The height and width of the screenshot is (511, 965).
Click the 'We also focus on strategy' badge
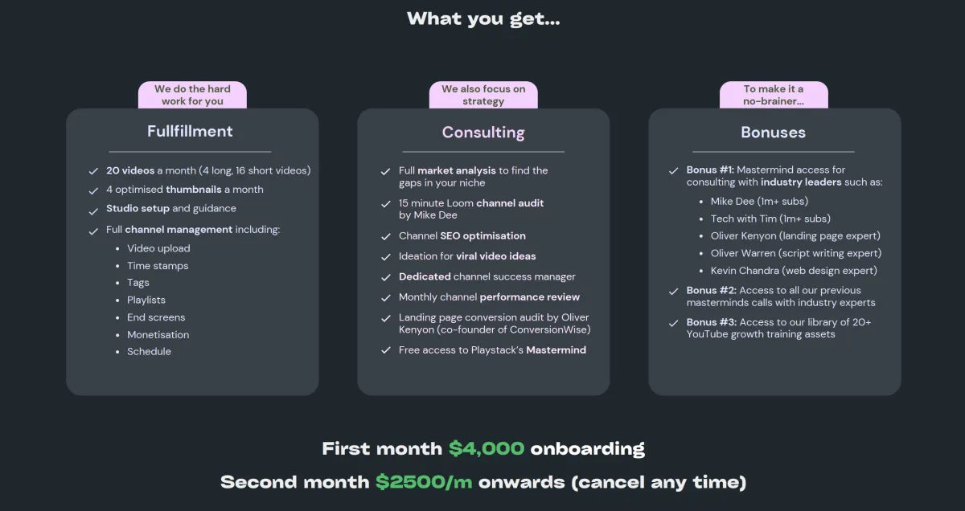[x=483, y=95]
